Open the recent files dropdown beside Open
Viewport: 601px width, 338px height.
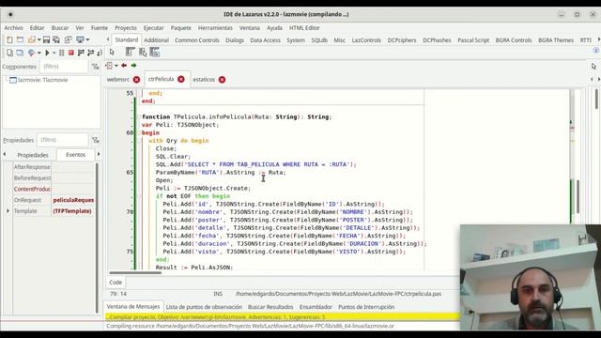pyautogui.click(x=39, y=39)
